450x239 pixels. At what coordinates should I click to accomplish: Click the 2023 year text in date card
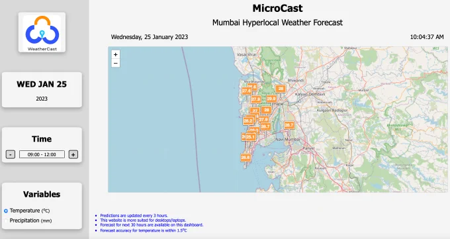pos(42,99)
